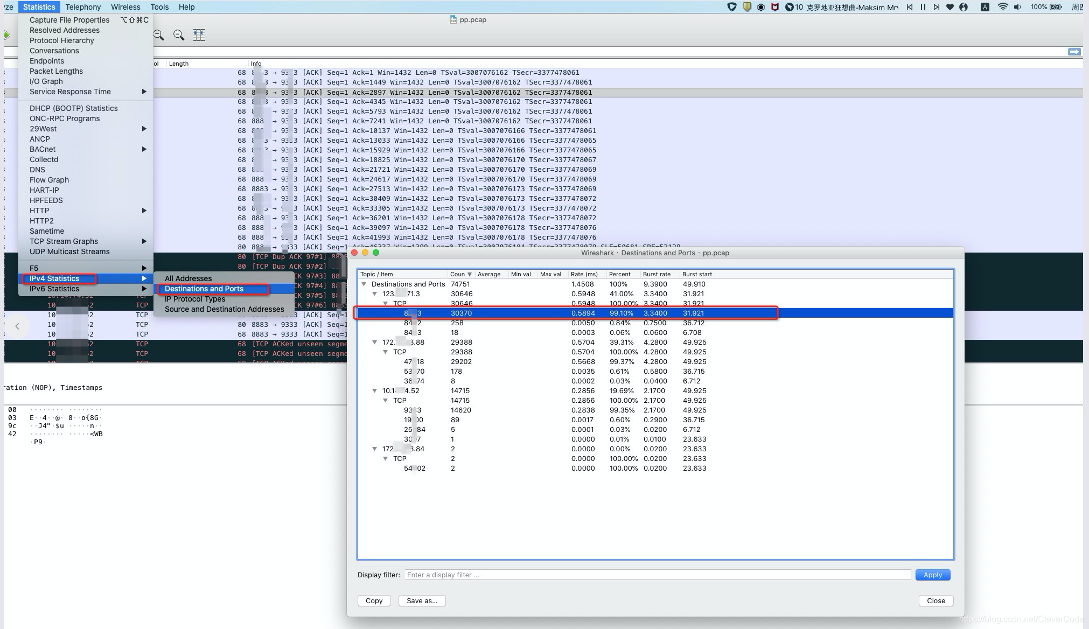Sort by the Burst rate column header
Viewport: 1089px width, 629px height.
[x=660, y=274]
